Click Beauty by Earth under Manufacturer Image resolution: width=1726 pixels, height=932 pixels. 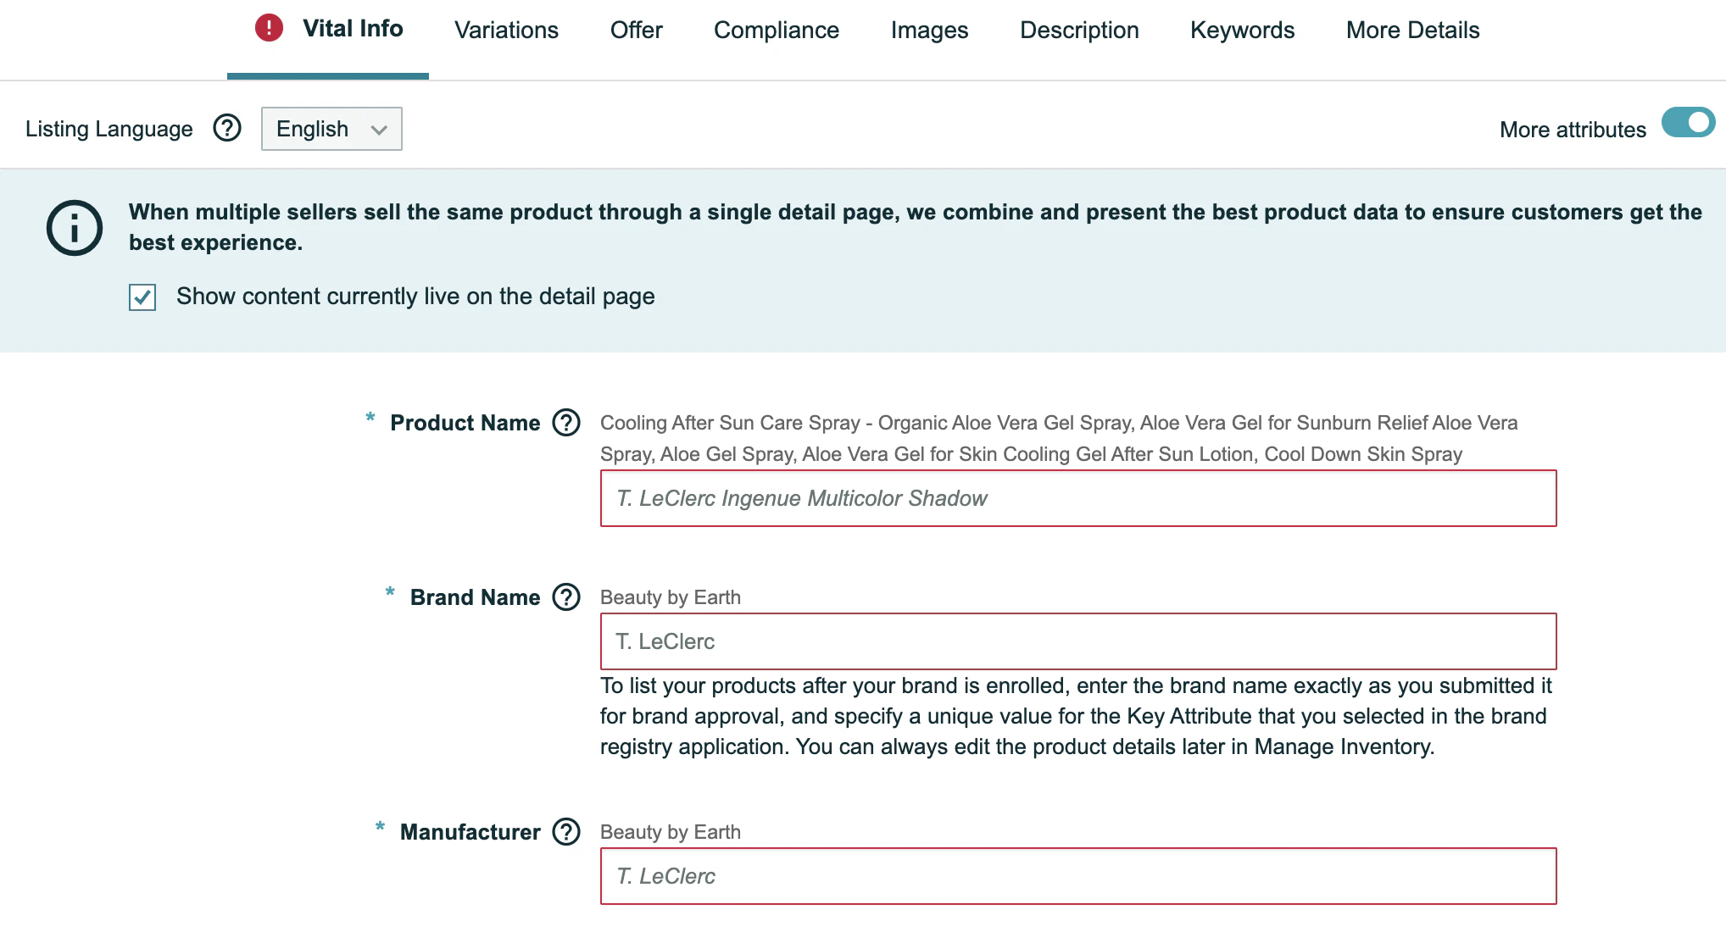coord(671,832)
